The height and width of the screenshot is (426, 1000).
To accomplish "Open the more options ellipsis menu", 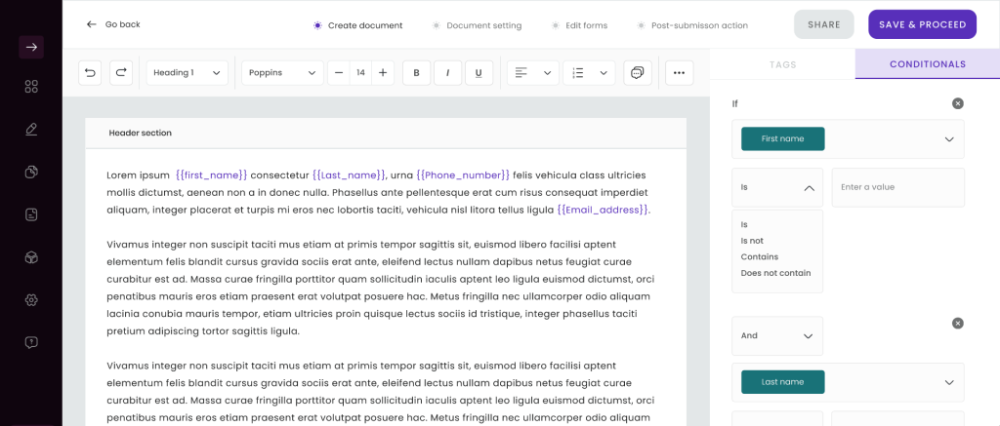I will pos(680,72).
